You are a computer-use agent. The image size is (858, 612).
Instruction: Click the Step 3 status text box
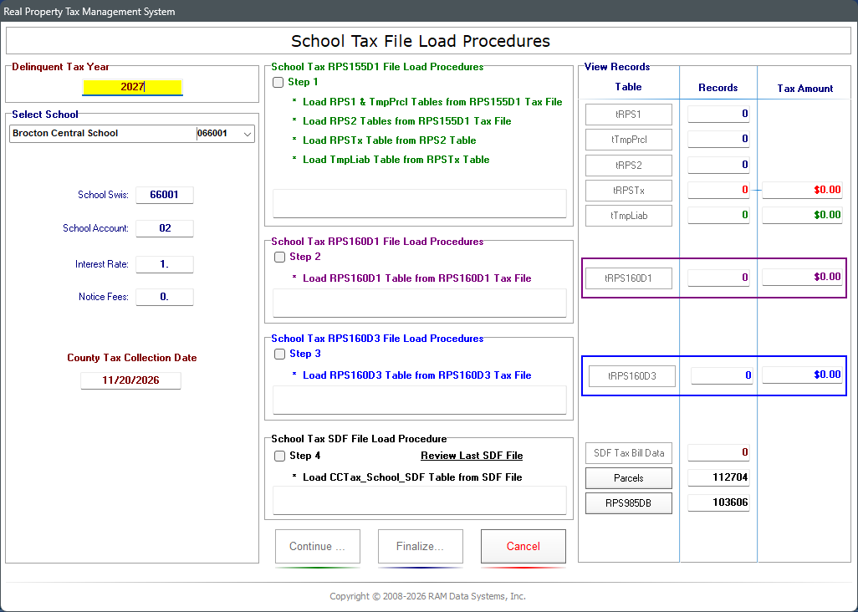(x=420, y=400)
